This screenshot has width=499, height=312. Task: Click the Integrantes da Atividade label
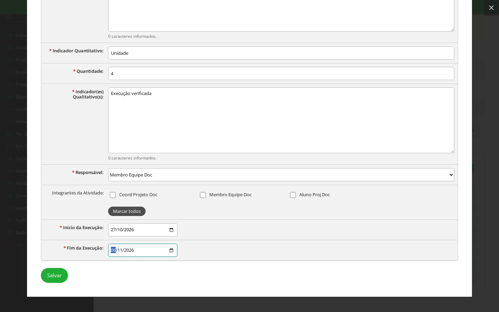coord(78,193)
